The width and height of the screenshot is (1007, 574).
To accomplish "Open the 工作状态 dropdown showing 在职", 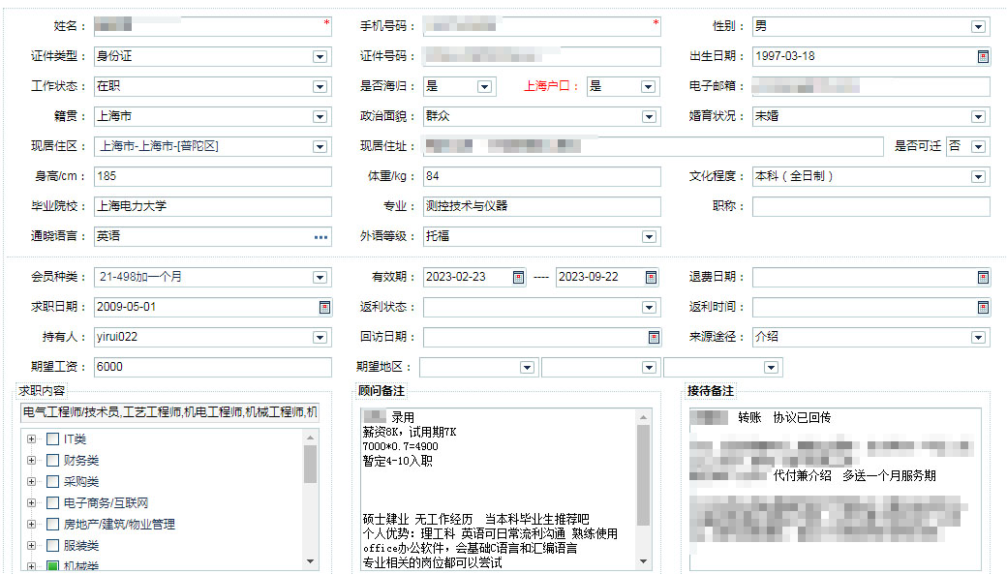I will [320, 87].
